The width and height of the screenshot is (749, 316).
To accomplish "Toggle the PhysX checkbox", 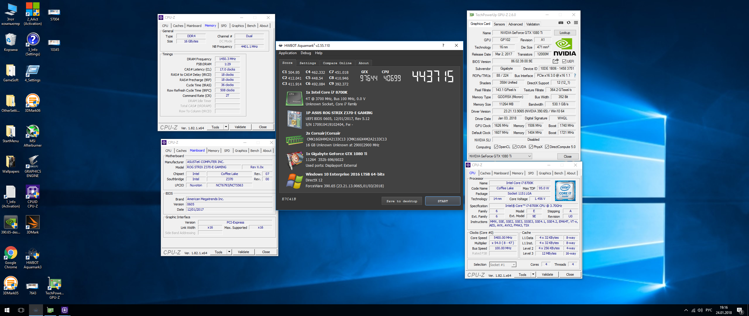I will [531, 147].
